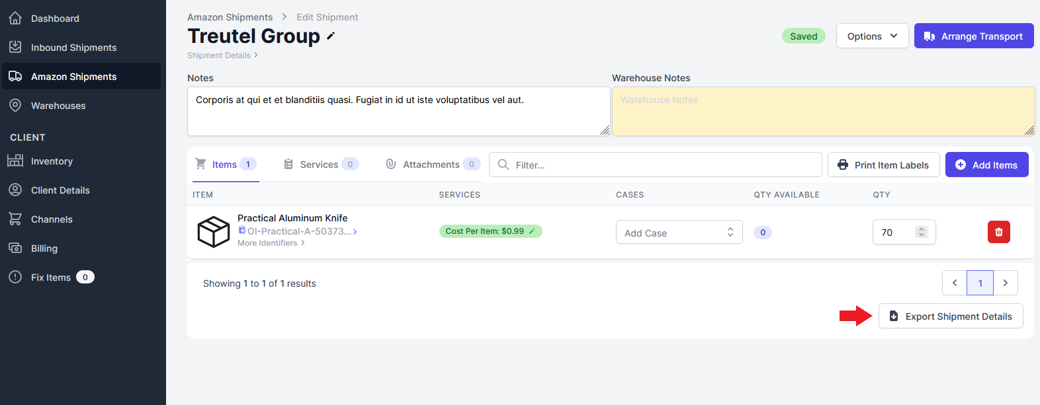
Task: Go to next results page
Action: coord(1006,283)
